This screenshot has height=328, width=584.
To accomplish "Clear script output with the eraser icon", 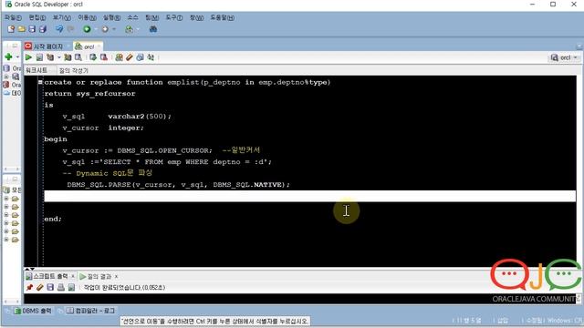I will coord(40,288).
